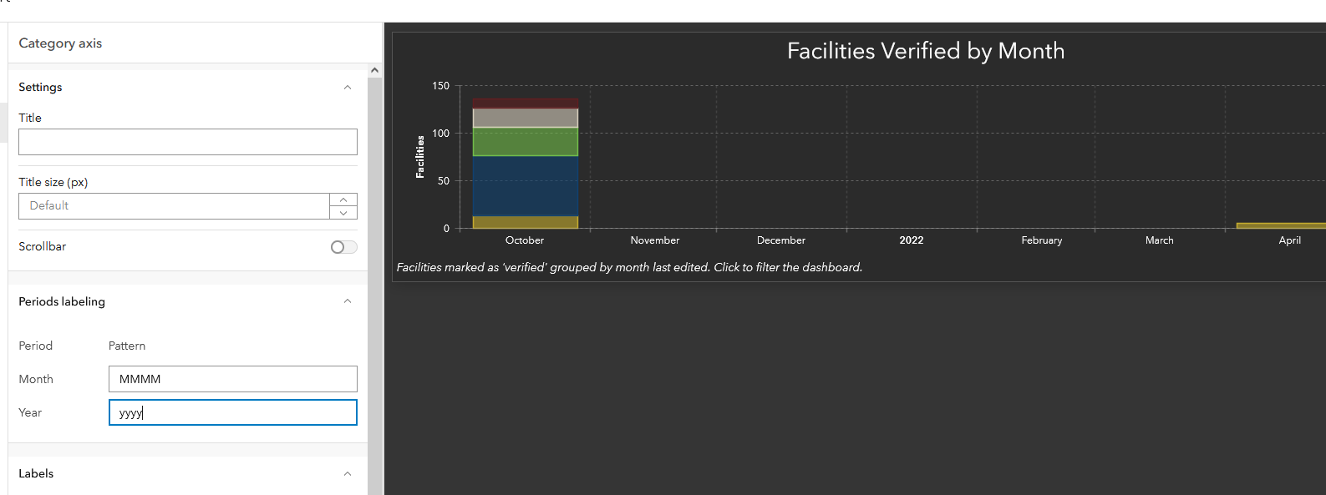The image size is (1326, 495).
Task: Increase title size with up arrow
Action: click(343, 200)
